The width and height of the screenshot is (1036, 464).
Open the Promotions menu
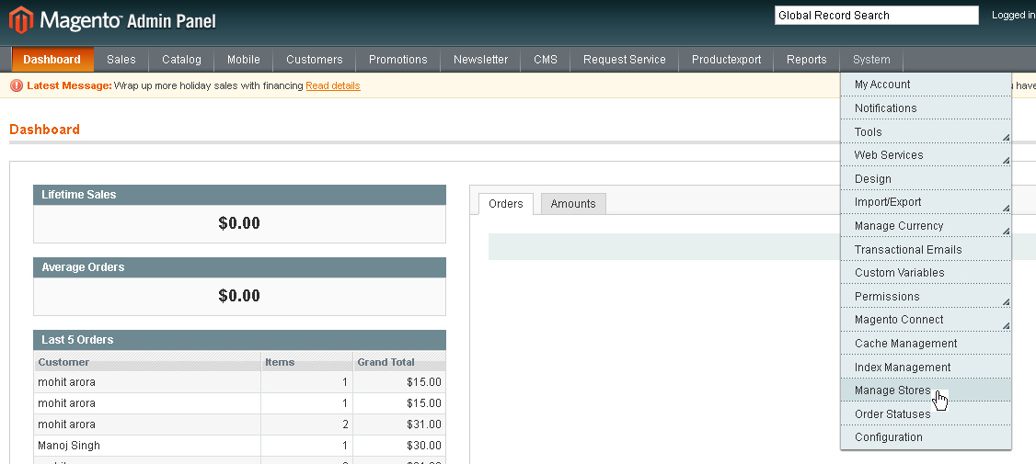coord(397,60)
